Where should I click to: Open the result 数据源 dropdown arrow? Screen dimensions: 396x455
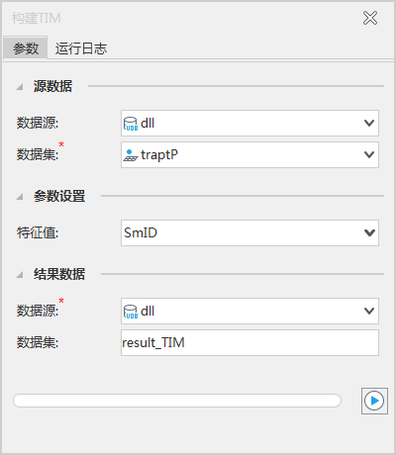click(x=369, y=311)
